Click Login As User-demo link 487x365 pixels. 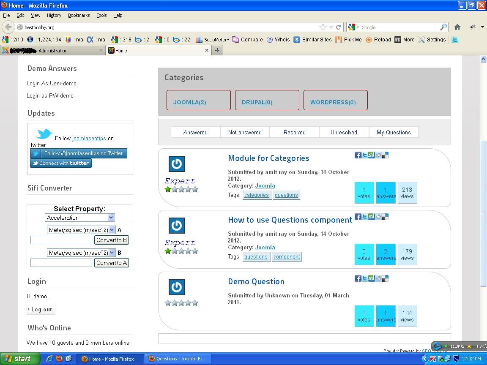[x=52, y=84]
